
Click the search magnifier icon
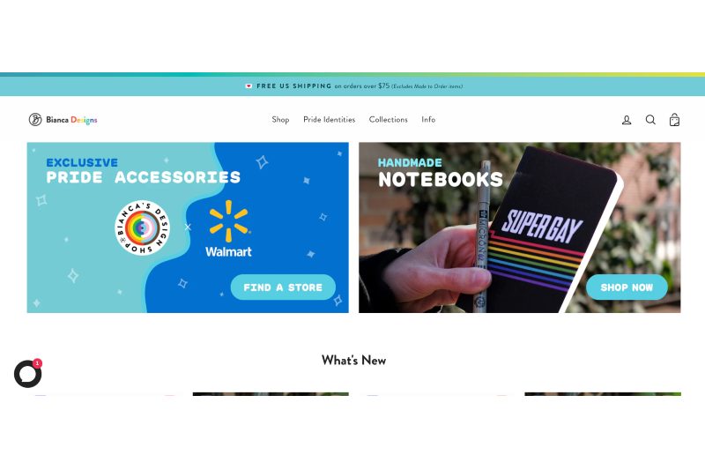tap(650, 120)
